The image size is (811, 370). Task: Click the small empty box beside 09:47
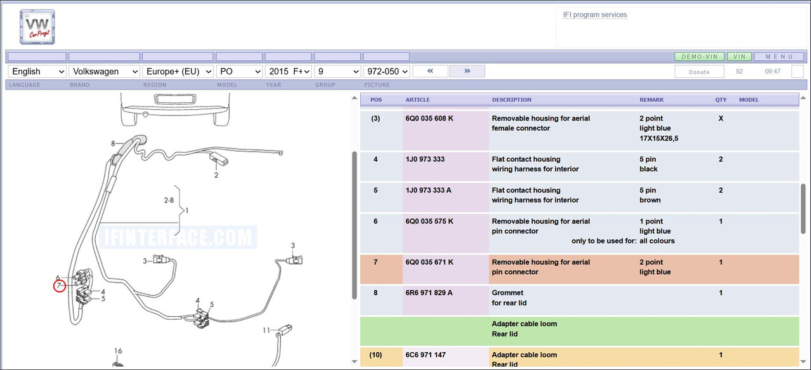coord(798,72)
